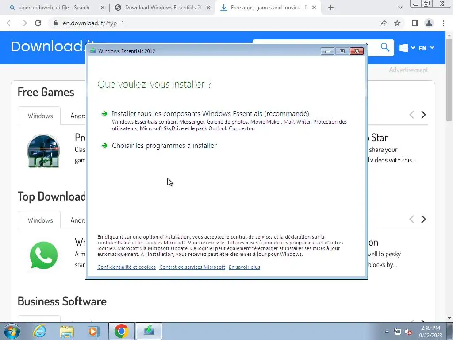
Task: Switch to Windows Essentials installer taskbar button
Action: pos(149,331)
